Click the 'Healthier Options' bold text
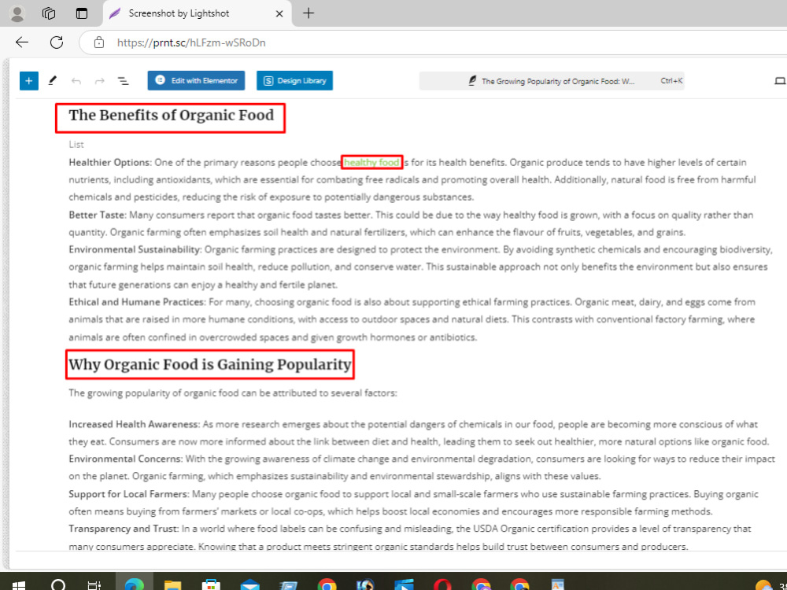Screen dimensions: 787x590 tap(109, 162)
